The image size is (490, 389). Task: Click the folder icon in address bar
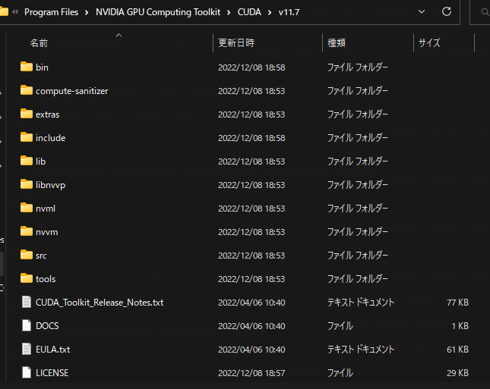[x=4, y=11]
